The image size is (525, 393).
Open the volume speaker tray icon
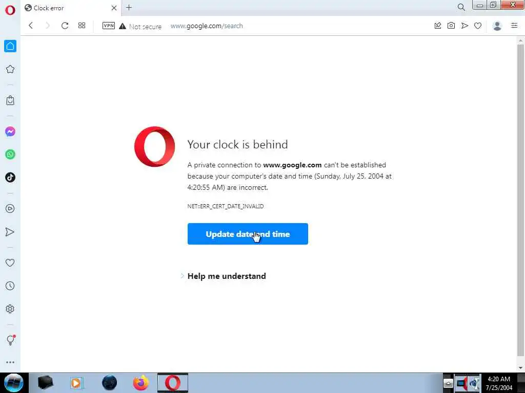(474, 383)
